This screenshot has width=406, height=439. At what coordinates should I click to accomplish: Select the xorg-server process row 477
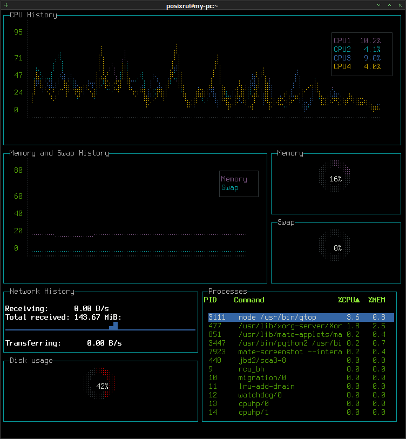301,326
